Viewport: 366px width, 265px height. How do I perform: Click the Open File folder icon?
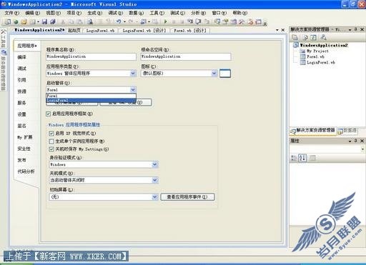coord(24,22)
